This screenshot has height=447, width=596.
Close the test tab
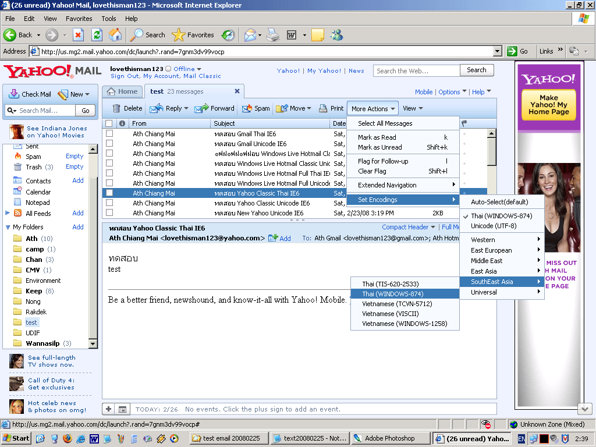tap(237, 91)
